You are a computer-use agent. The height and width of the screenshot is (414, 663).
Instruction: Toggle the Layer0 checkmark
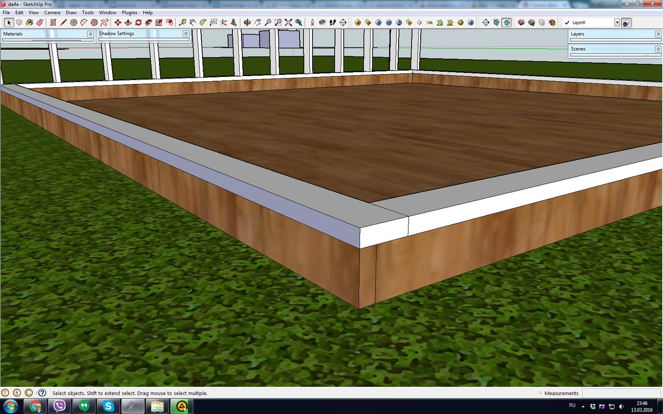567,22
